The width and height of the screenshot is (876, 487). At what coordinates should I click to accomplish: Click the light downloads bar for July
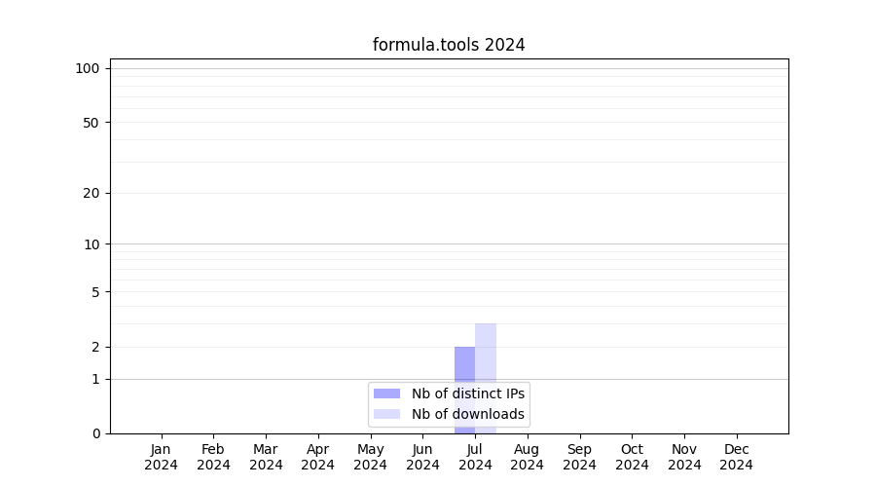coord(486,351)
